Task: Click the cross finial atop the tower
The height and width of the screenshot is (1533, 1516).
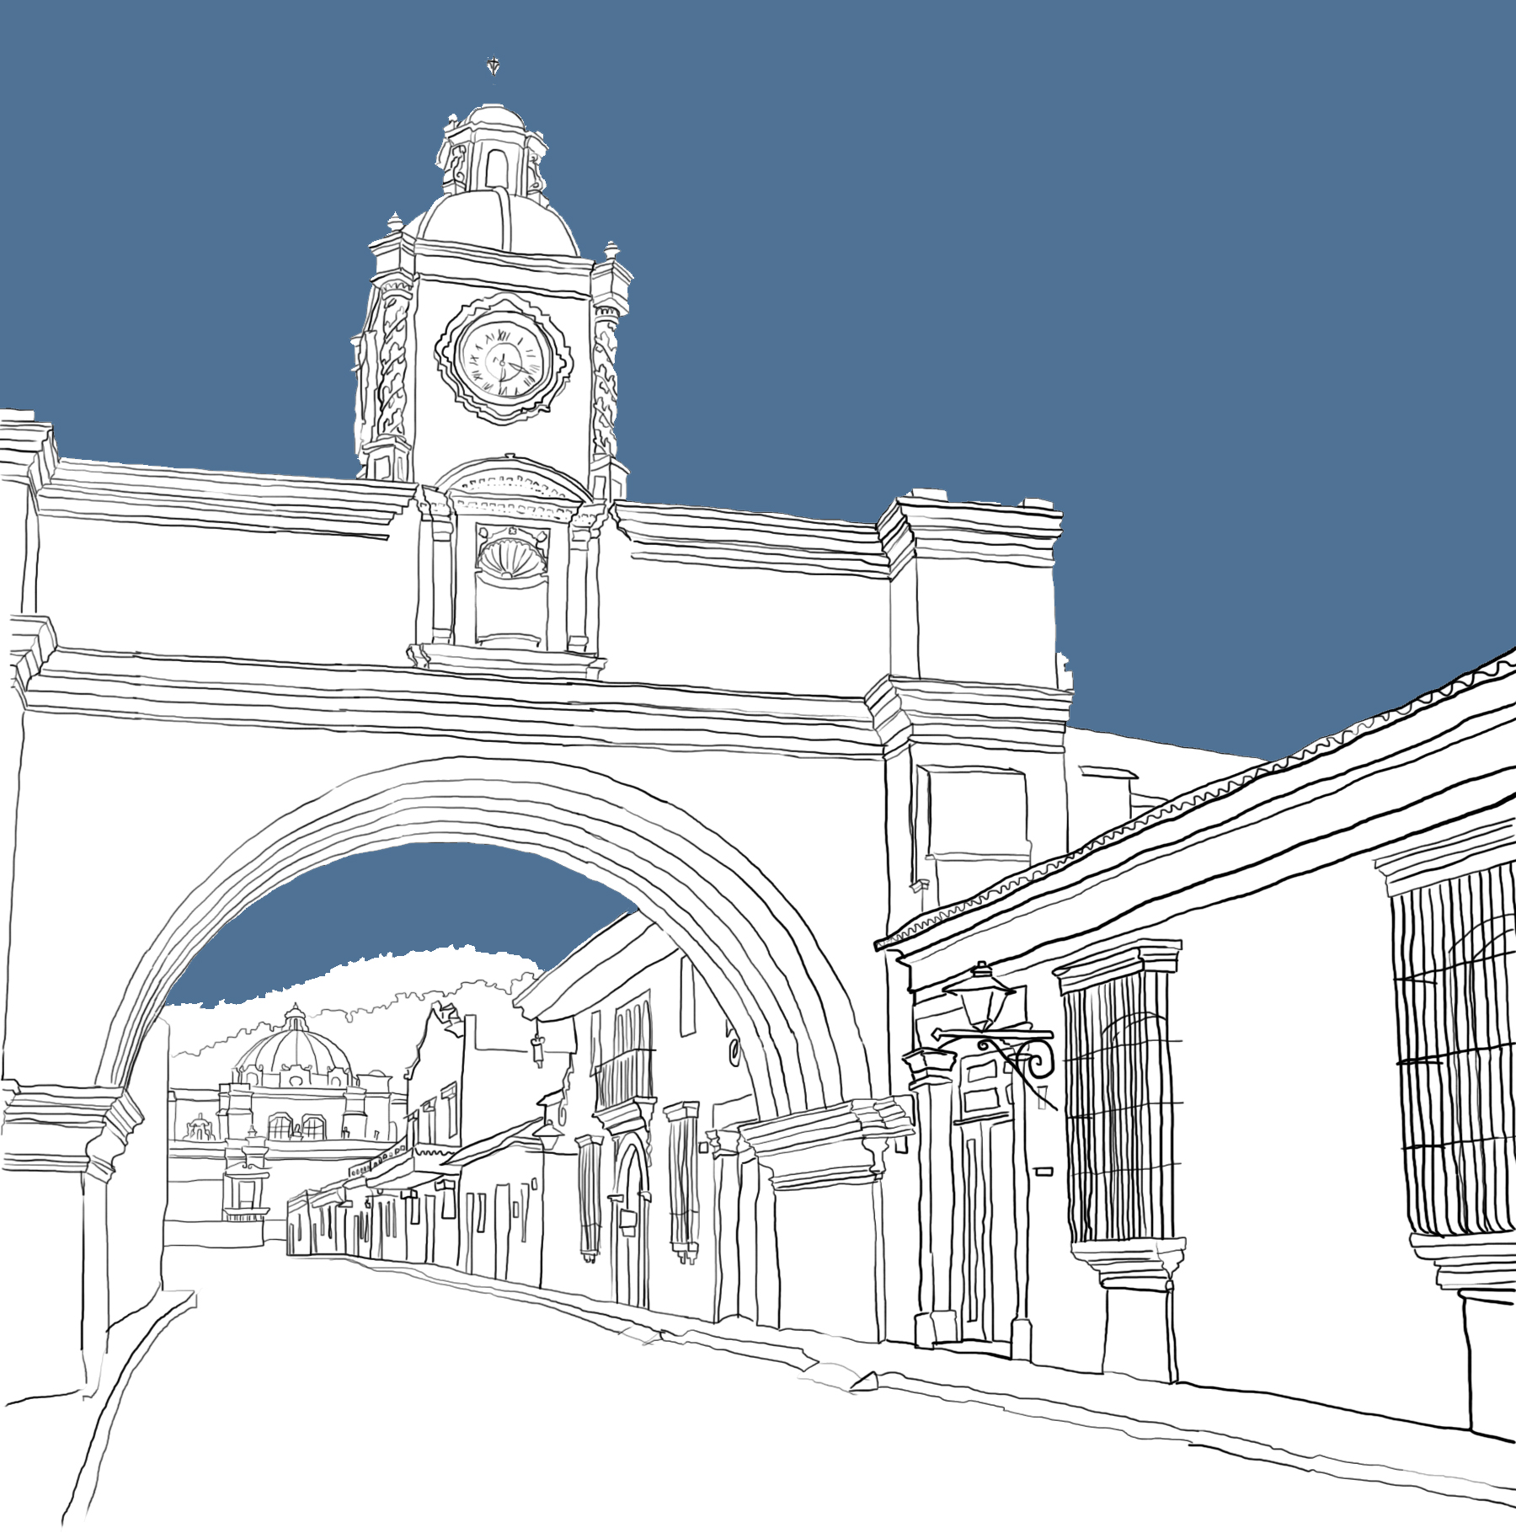Action: (494, 67)
